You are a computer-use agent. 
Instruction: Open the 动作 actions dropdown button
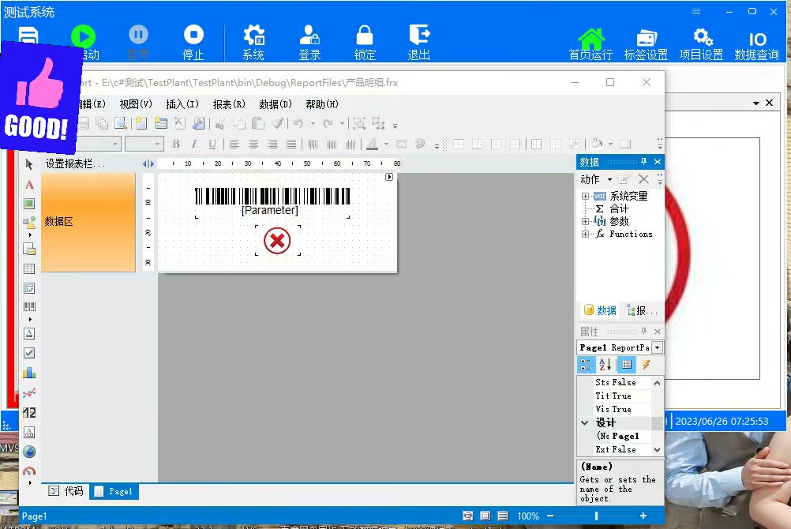[x=596, y=179]
